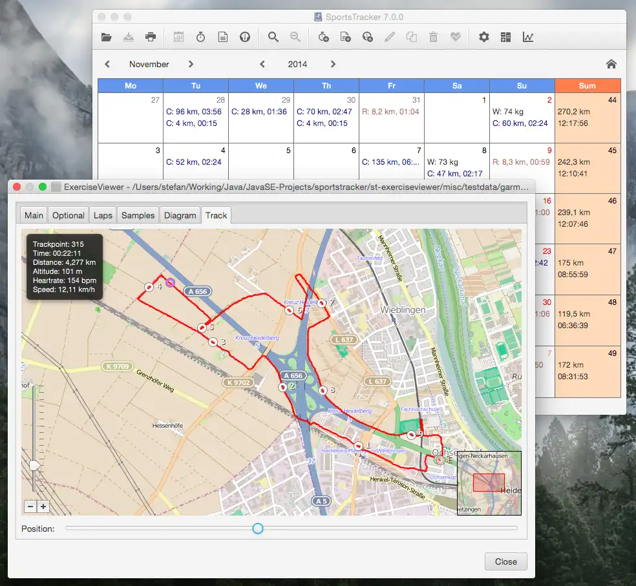
Task: Go to the previous year before 2014
Action: 262,64
